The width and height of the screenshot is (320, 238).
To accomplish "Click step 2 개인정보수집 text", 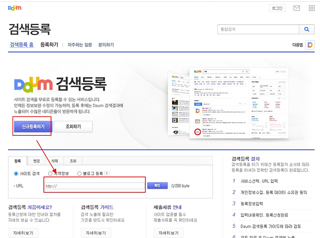I will coord(273,192).
